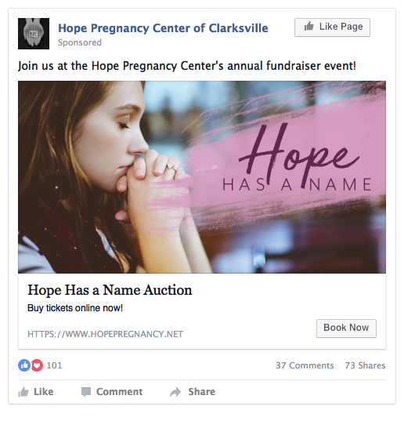Click the Hope Has a Name Auction headline
Image resolution: width=404 pixels, height=421 pixels.
[x=110, y=290]
